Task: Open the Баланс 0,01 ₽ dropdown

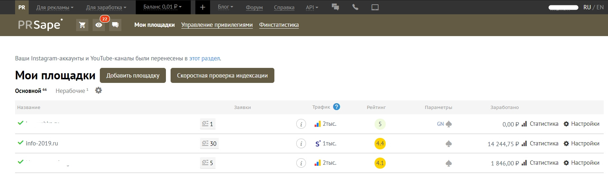Action: (162, 7)
